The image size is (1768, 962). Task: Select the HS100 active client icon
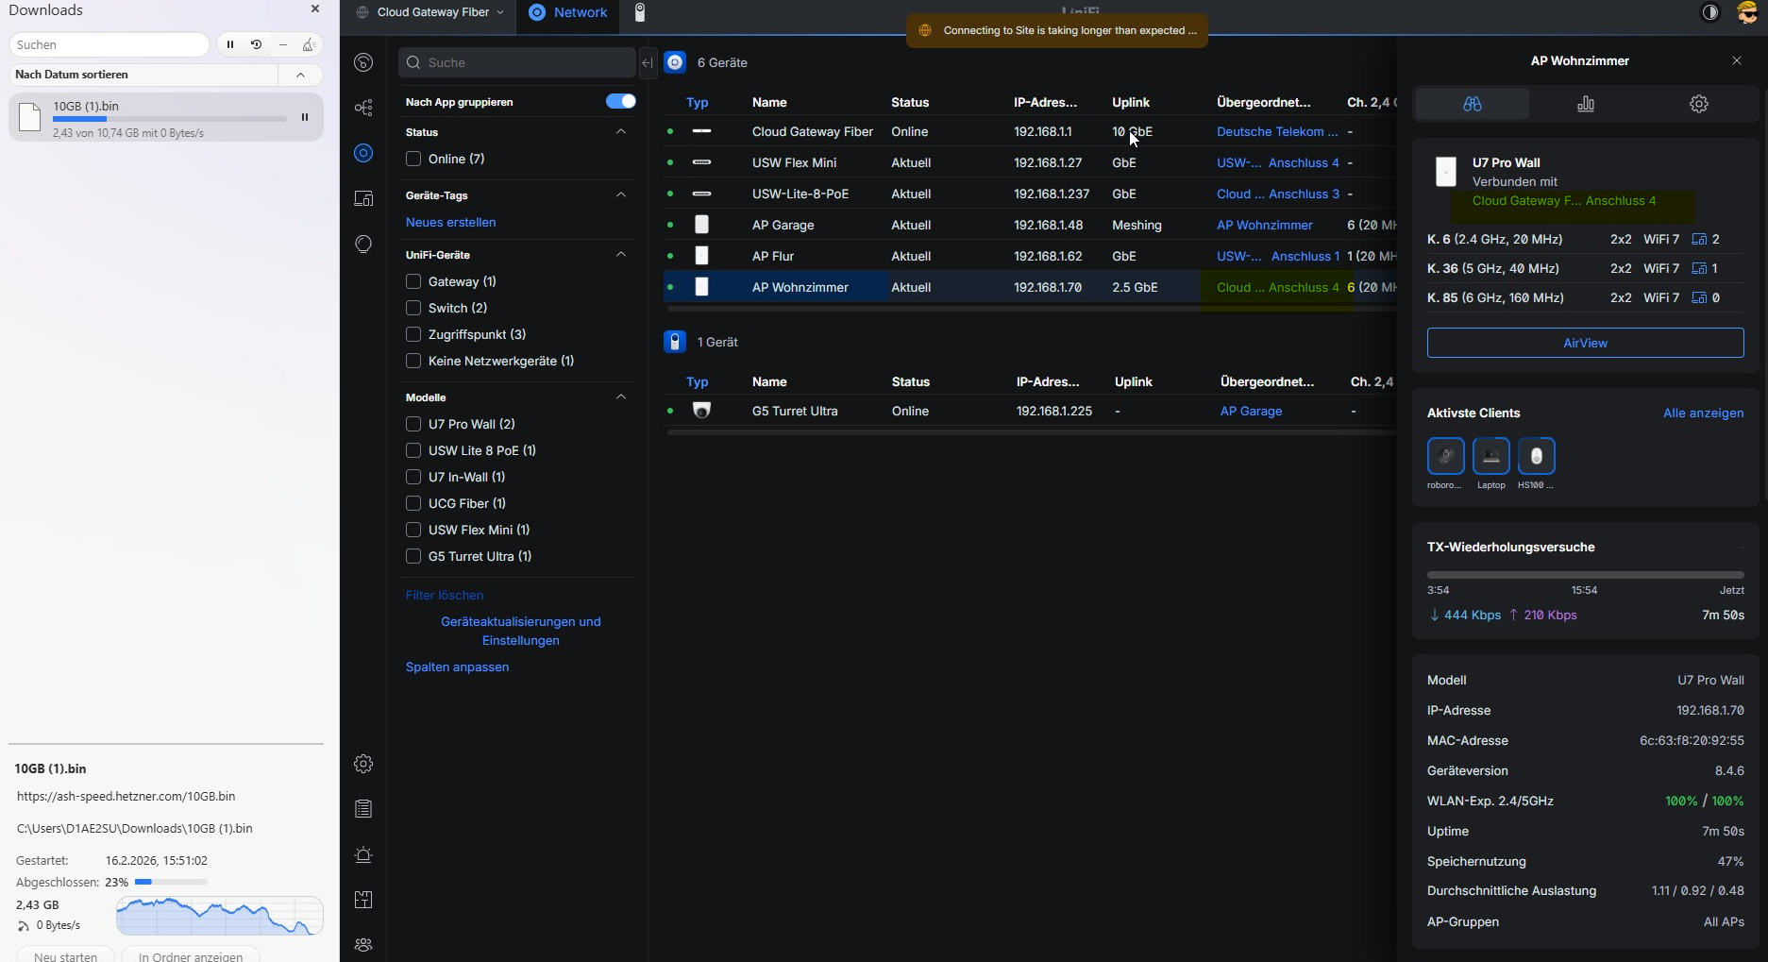1536,457
